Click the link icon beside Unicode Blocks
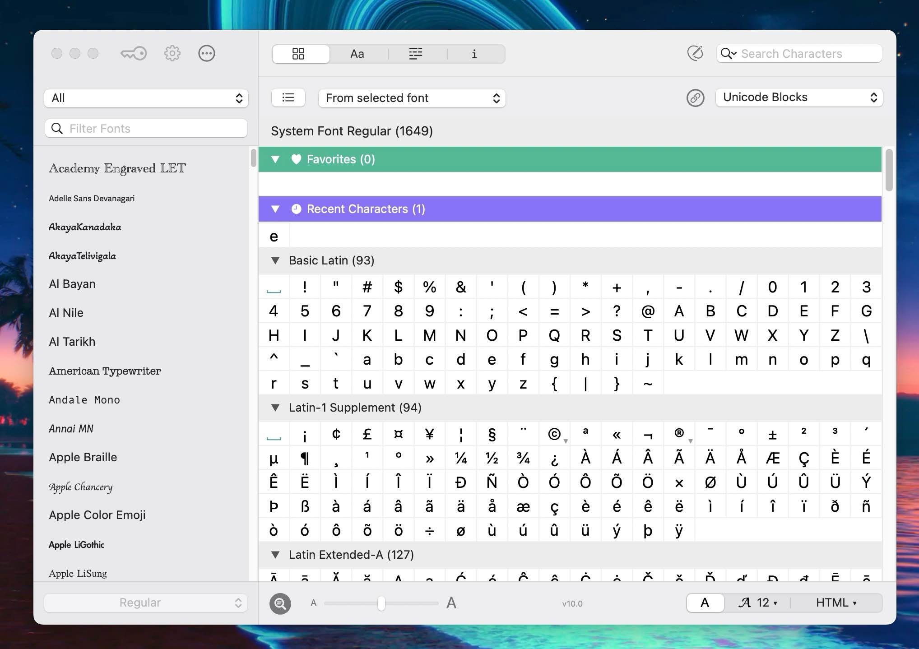The image size is (919, 649). (695, 97)
